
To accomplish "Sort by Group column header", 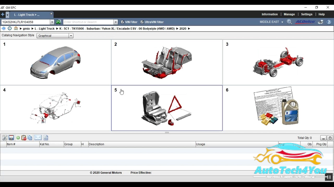I will [x=72, y=144].
